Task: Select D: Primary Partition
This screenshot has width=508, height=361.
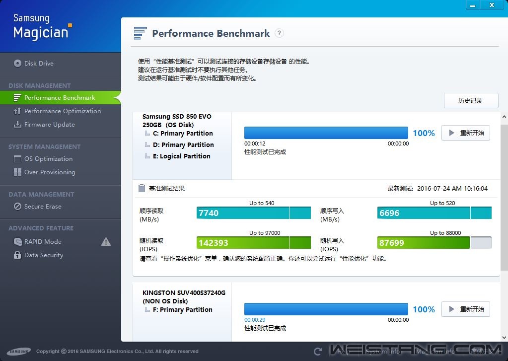Action: pos(183,145)
